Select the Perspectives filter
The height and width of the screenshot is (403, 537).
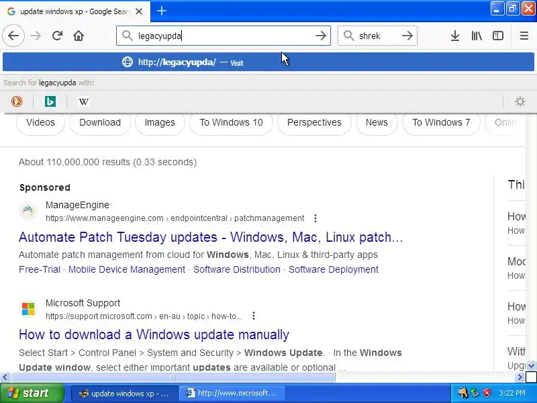[314, 122]
